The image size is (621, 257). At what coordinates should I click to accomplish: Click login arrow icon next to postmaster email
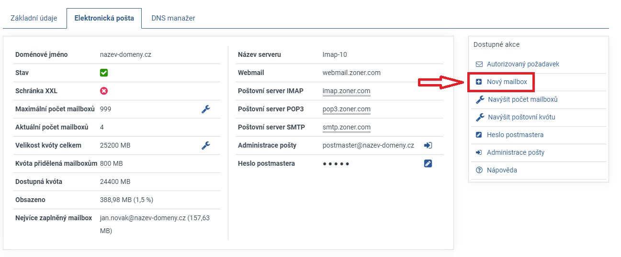coord(428,145)
